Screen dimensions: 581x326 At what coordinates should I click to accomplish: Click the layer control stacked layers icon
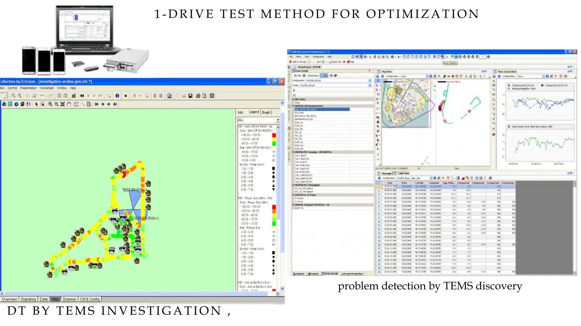[x=22, y=104]
